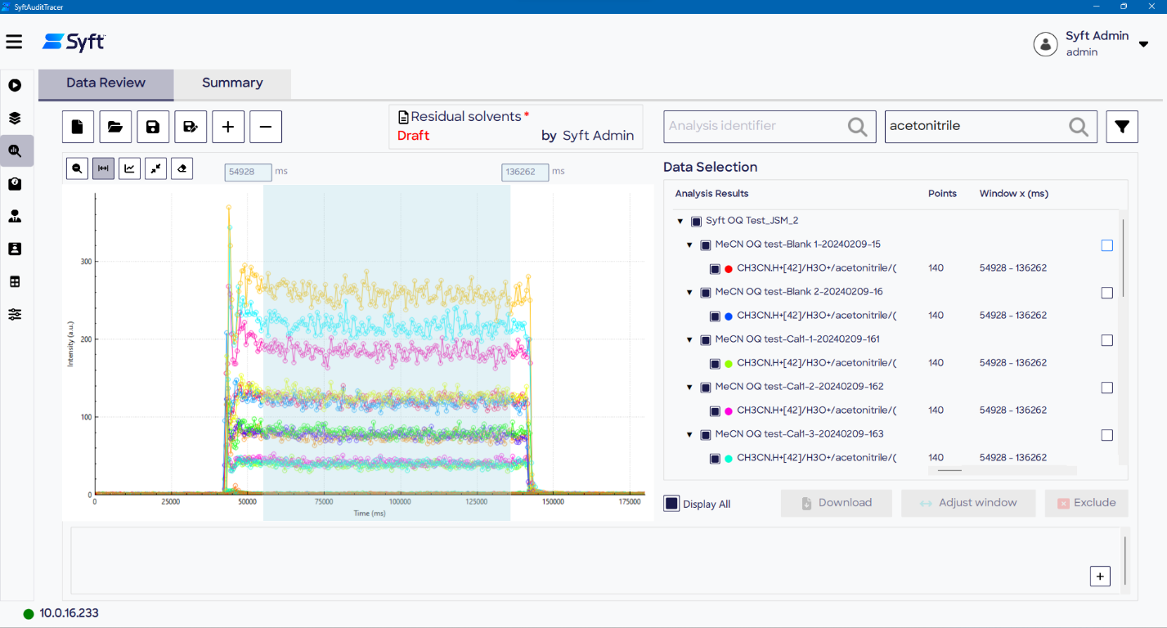Click the filter funnel icon

point(1122,127)
